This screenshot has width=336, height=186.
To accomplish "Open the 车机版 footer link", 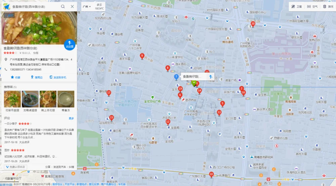I will coord(122,184).
